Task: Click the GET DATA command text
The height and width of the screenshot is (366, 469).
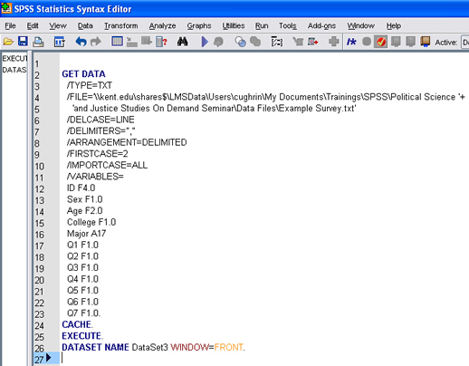Action: coord(83,74)
